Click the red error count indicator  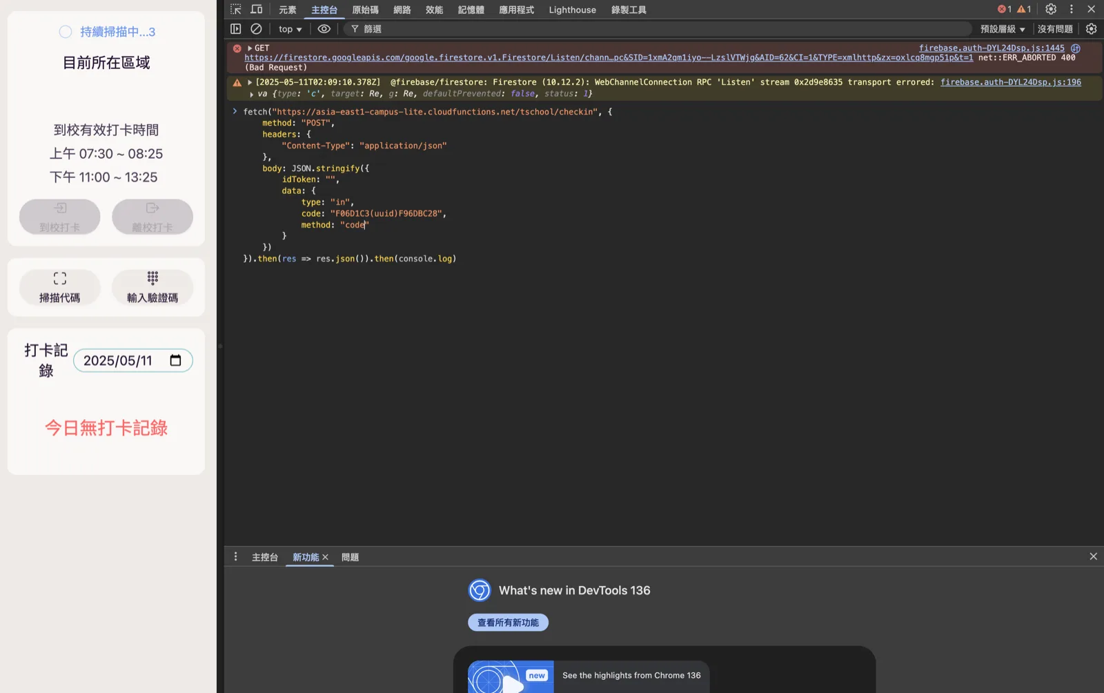tap(1005, 10)
